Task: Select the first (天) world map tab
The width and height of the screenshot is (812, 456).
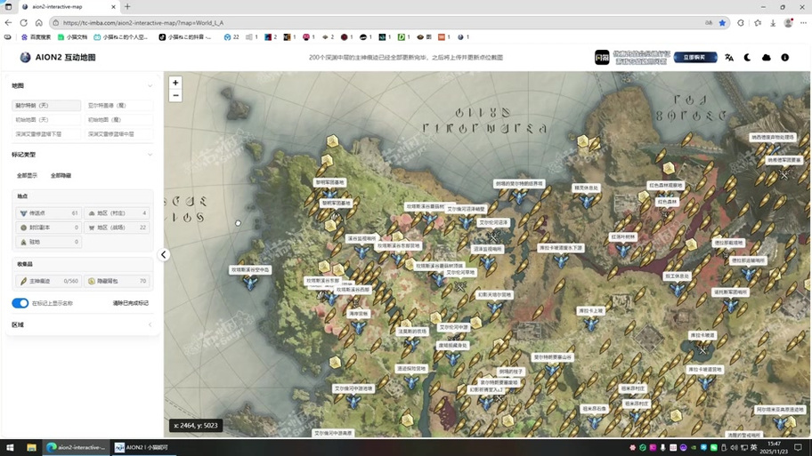Action: pyautogui.click(x=46, y=106)
